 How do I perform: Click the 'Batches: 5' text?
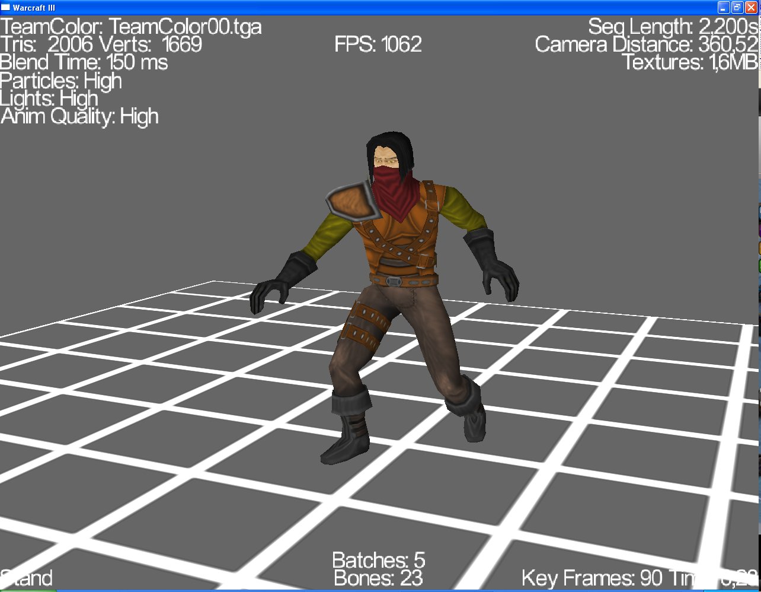tap(379, 560)
